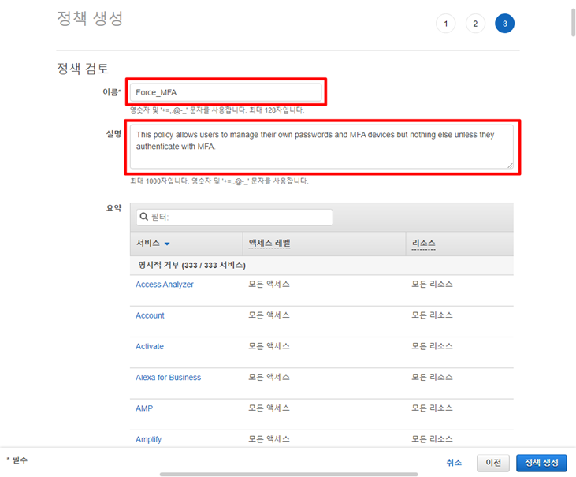The image size is (576, 477).
Task: Click 모든 액세스 in Account row
Action: [x=269, y=315]
